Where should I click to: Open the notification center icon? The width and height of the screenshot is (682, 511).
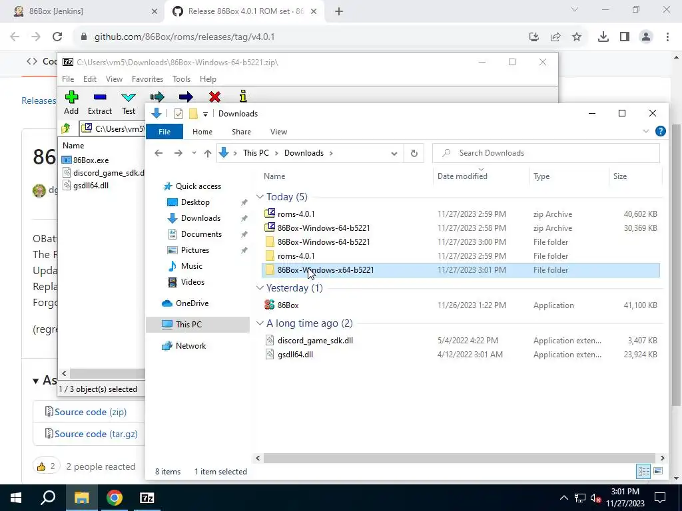pyautogui.click(x=660, y=498)
